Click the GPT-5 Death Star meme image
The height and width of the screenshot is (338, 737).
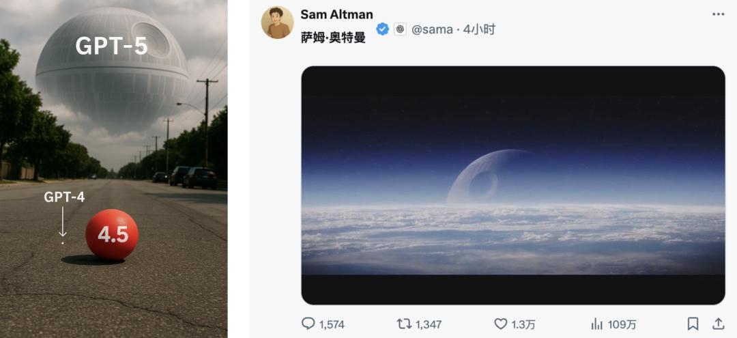(x=114, y=169)
